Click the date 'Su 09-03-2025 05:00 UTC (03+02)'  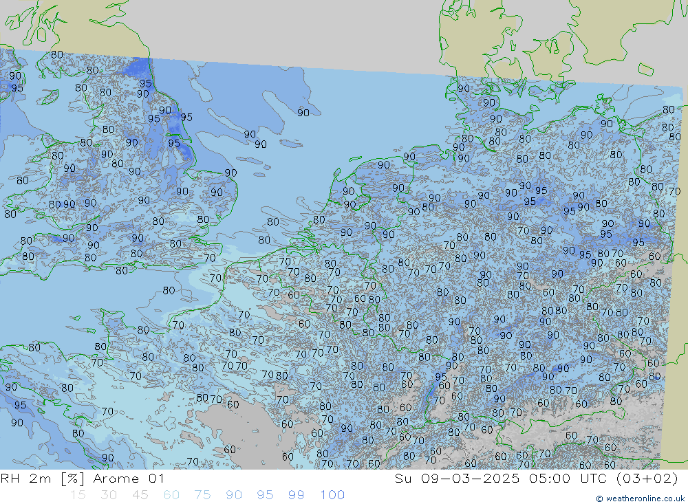[x=536, y=479]
